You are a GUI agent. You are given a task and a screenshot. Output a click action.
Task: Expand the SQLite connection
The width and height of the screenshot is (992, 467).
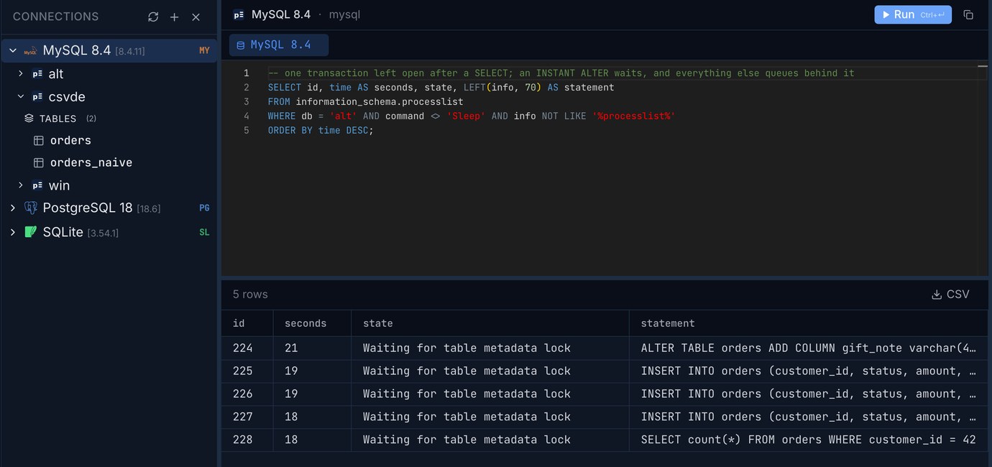tap(13, 232)
